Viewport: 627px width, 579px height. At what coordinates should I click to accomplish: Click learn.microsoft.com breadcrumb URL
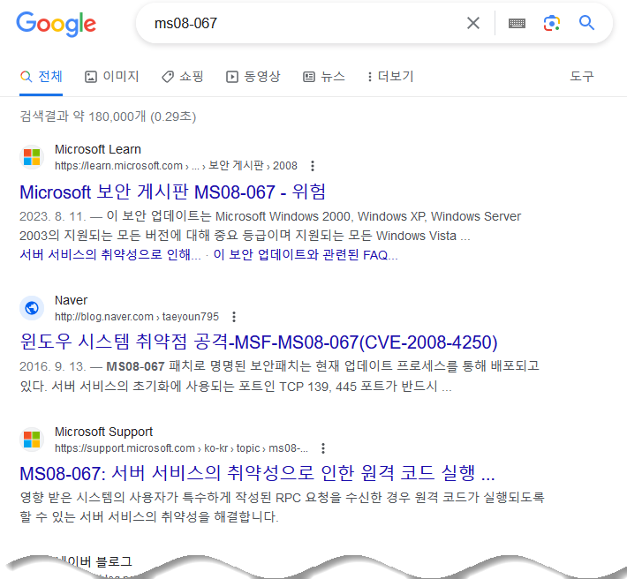tap(176, 166)
